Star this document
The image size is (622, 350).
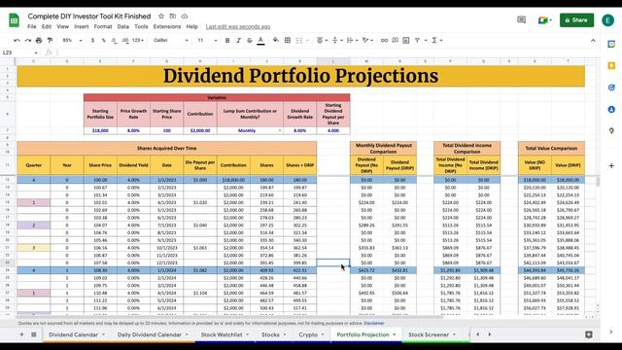coord(161,17)
